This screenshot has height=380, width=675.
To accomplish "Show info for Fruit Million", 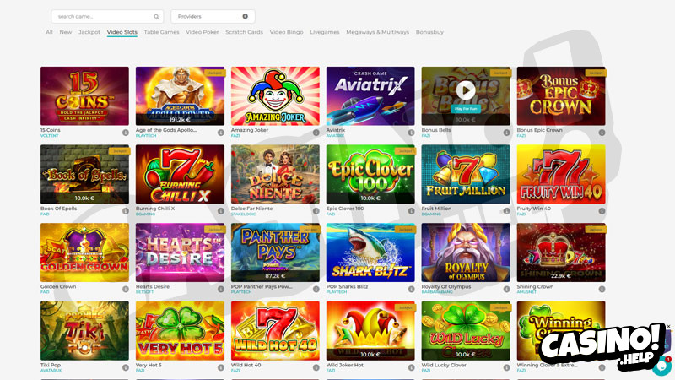I will pos(507,211).
